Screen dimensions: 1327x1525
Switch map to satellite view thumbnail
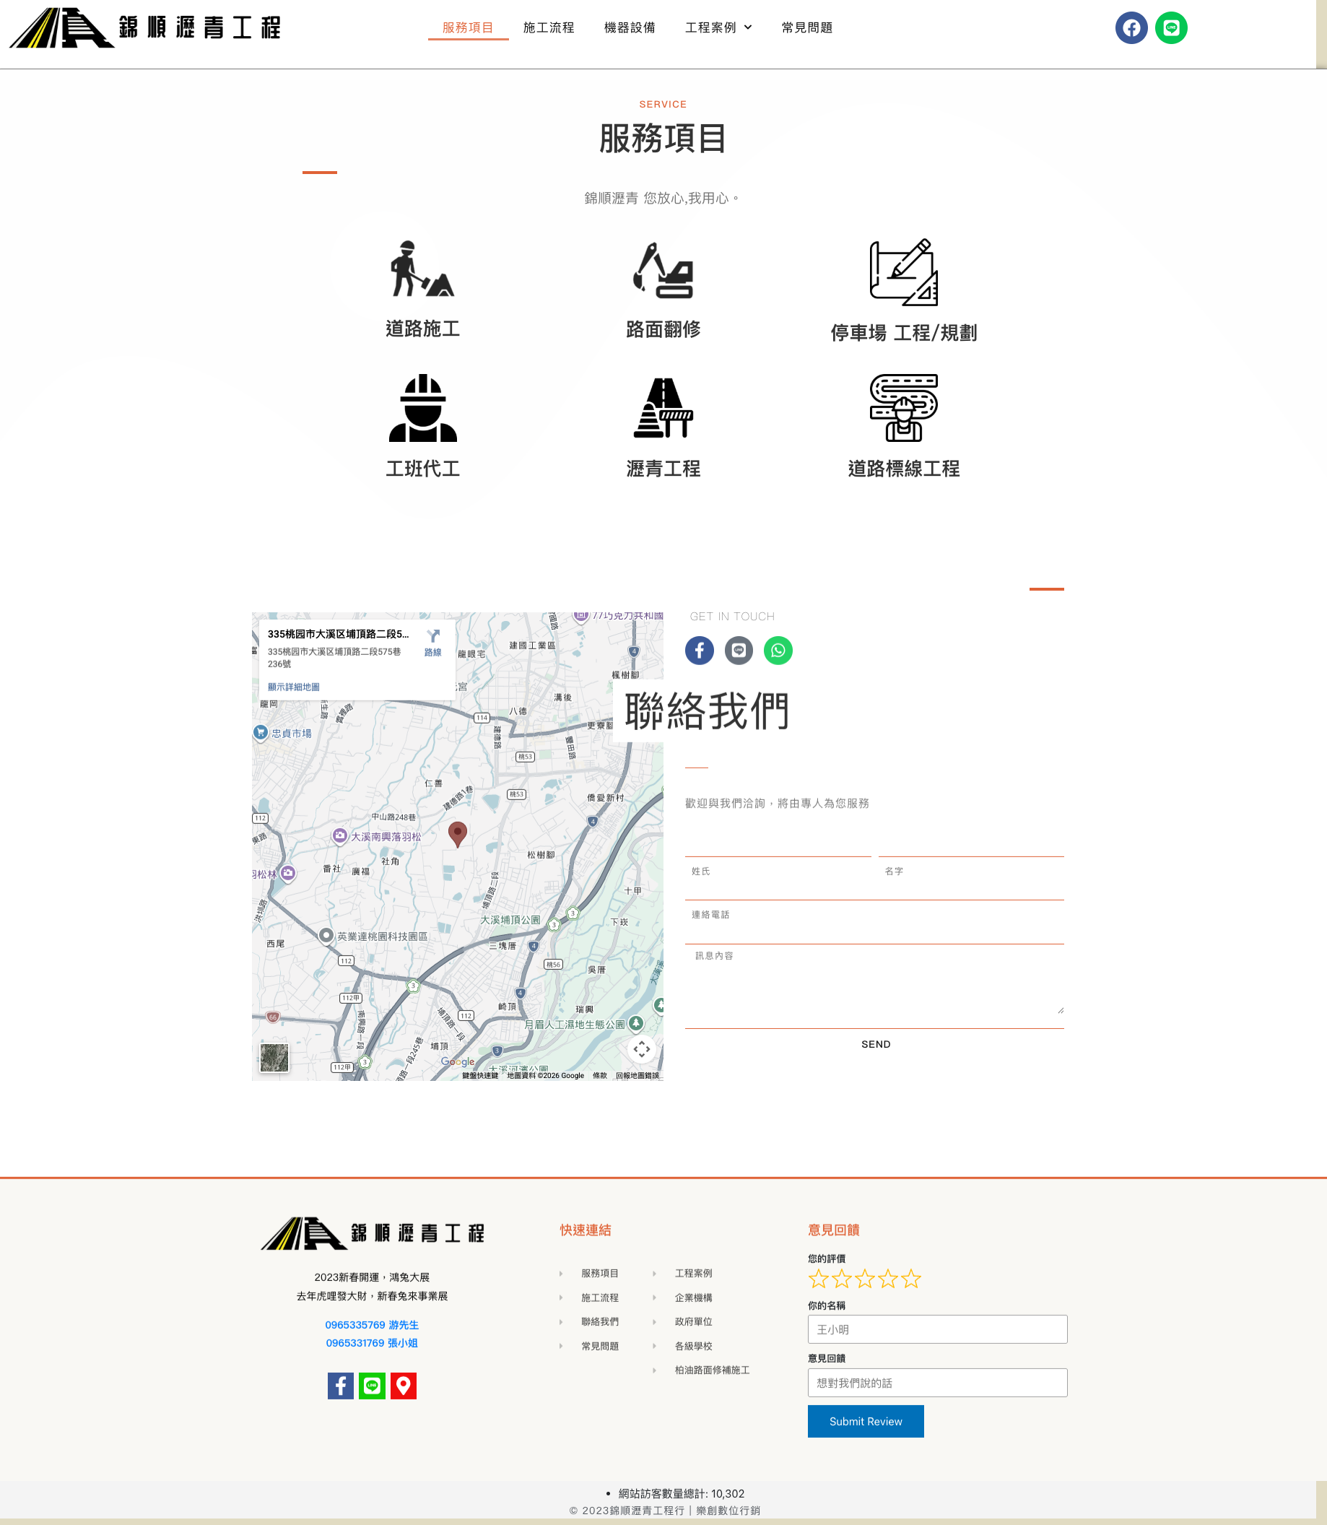274,1058
